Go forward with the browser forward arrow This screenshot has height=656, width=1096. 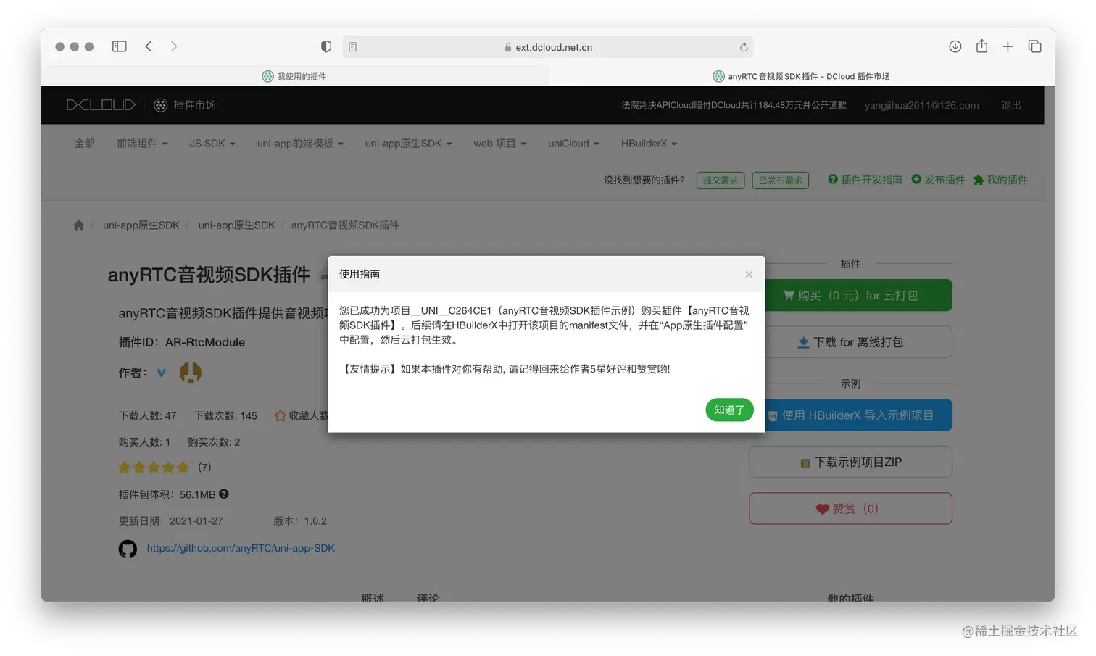(174, 46)
